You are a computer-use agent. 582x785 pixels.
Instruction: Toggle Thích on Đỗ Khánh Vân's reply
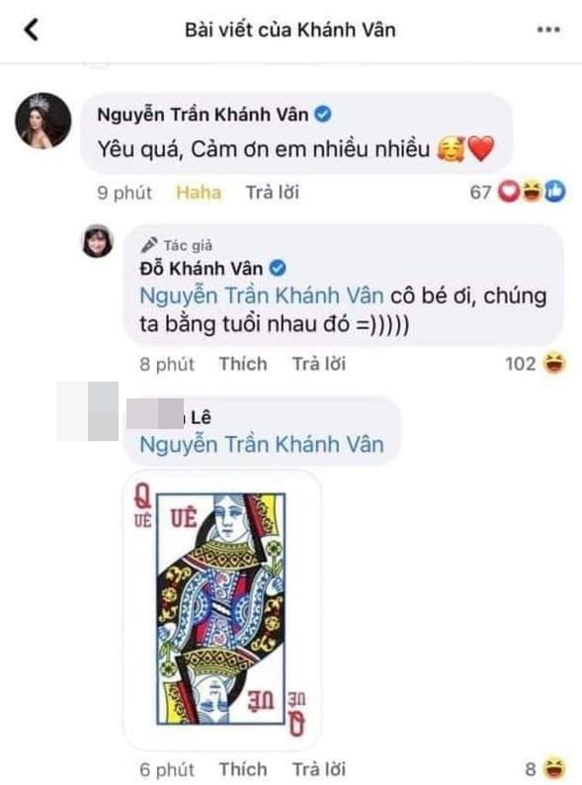point(243,364)
